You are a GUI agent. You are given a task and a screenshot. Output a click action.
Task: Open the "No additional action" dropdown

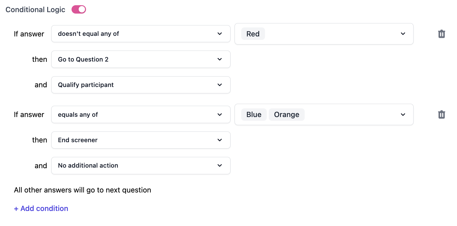pos(140,166)
